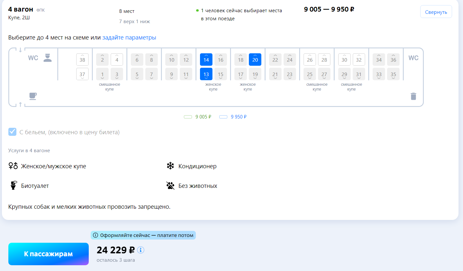Deselect selected seat 14
The image size is (463, 271).
(x=206, y=60)
